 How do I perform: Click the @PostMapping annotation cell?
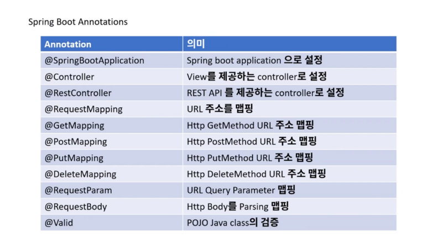111,141
